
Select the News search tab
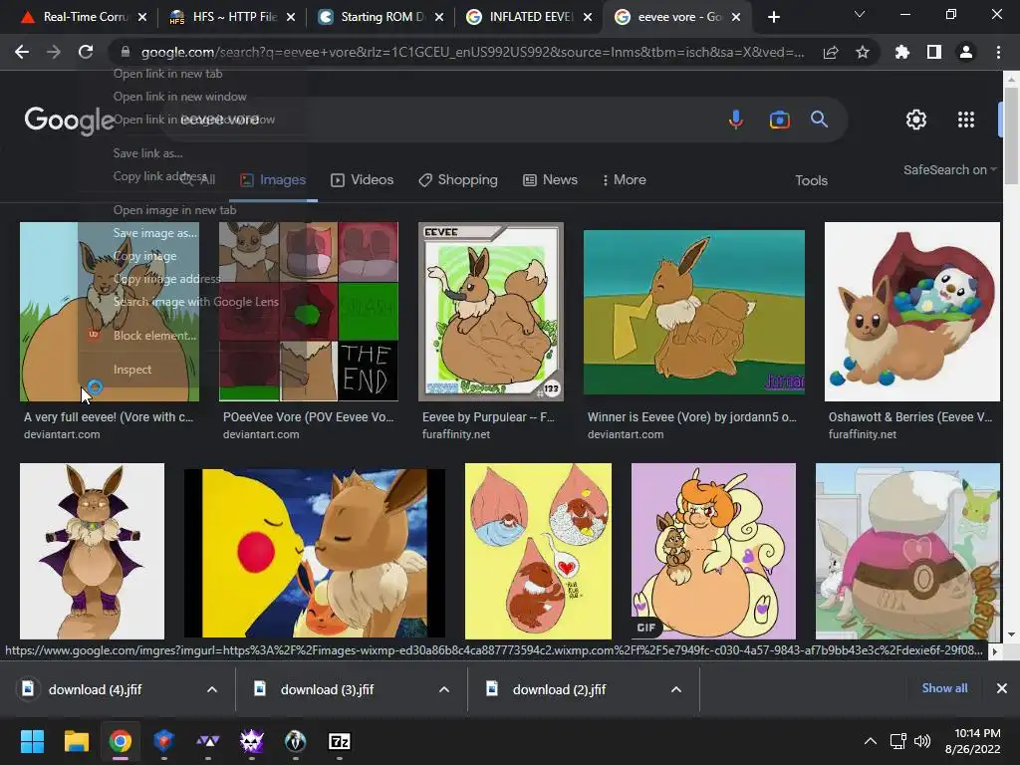click(550, 179)
